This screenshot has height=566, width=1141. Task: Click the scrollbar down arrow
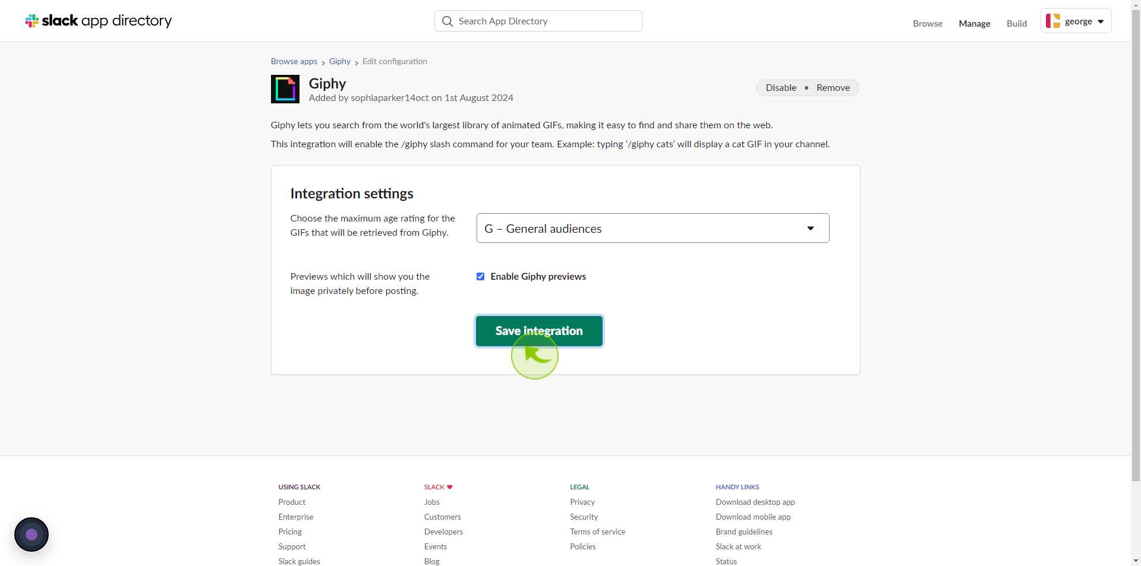(1136, 561)
